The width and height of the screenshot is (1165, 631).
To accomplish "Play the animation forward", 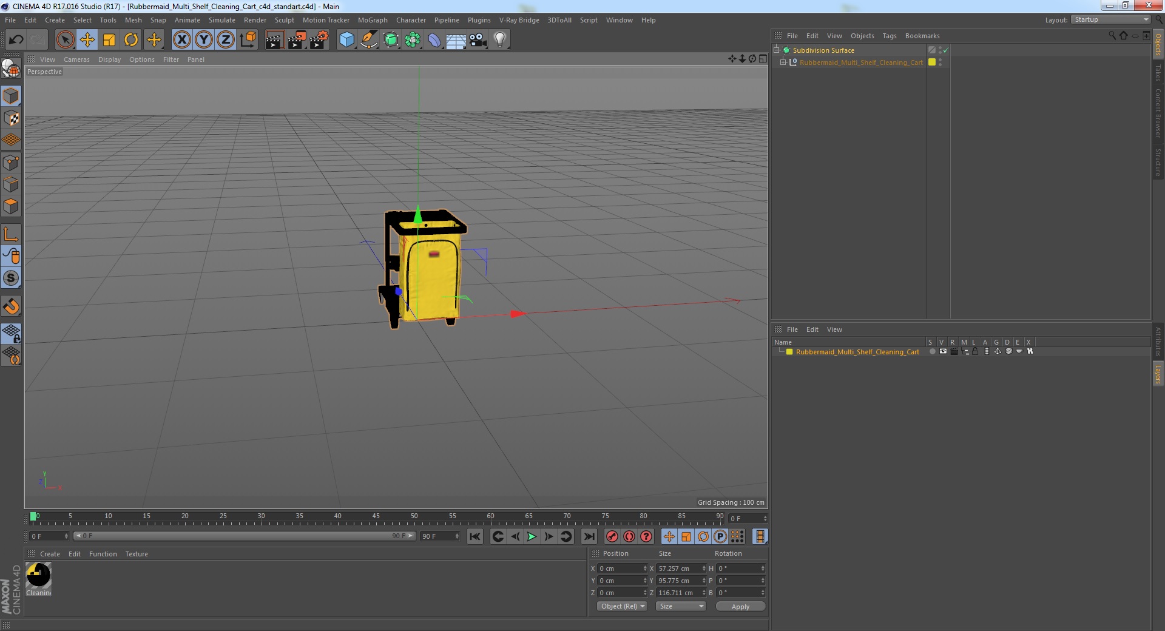I will coord(532,536).
